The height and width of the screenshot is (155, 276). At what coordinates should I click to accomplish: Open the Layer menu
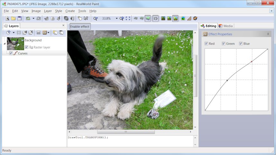click(48, 11)
